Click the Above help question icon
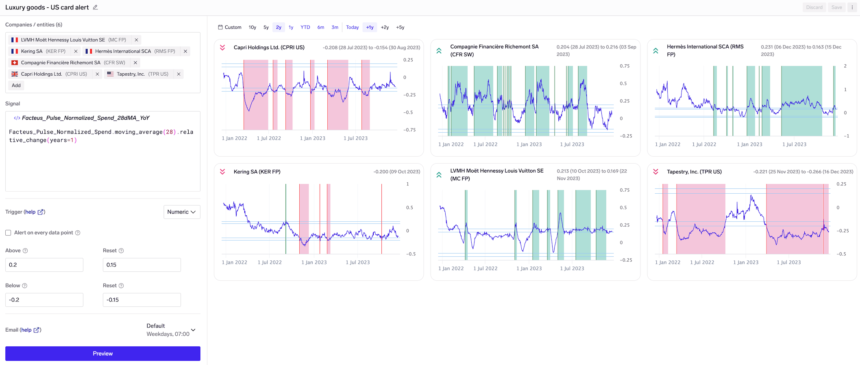This screenshot has width=860, height=365. click(x=25, y=251)
